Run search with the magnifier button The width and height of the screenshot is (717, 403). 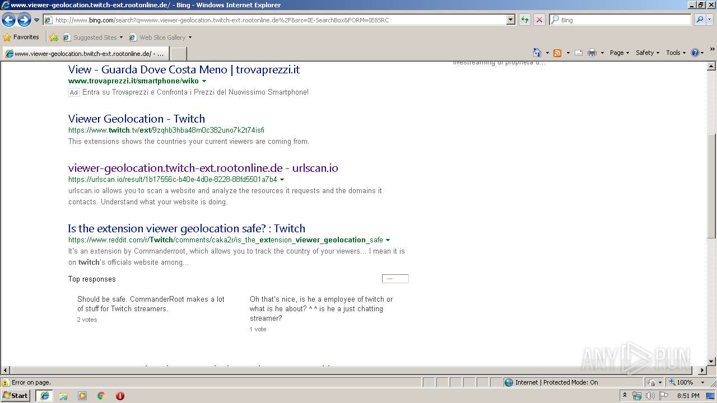tap(699, 20)
